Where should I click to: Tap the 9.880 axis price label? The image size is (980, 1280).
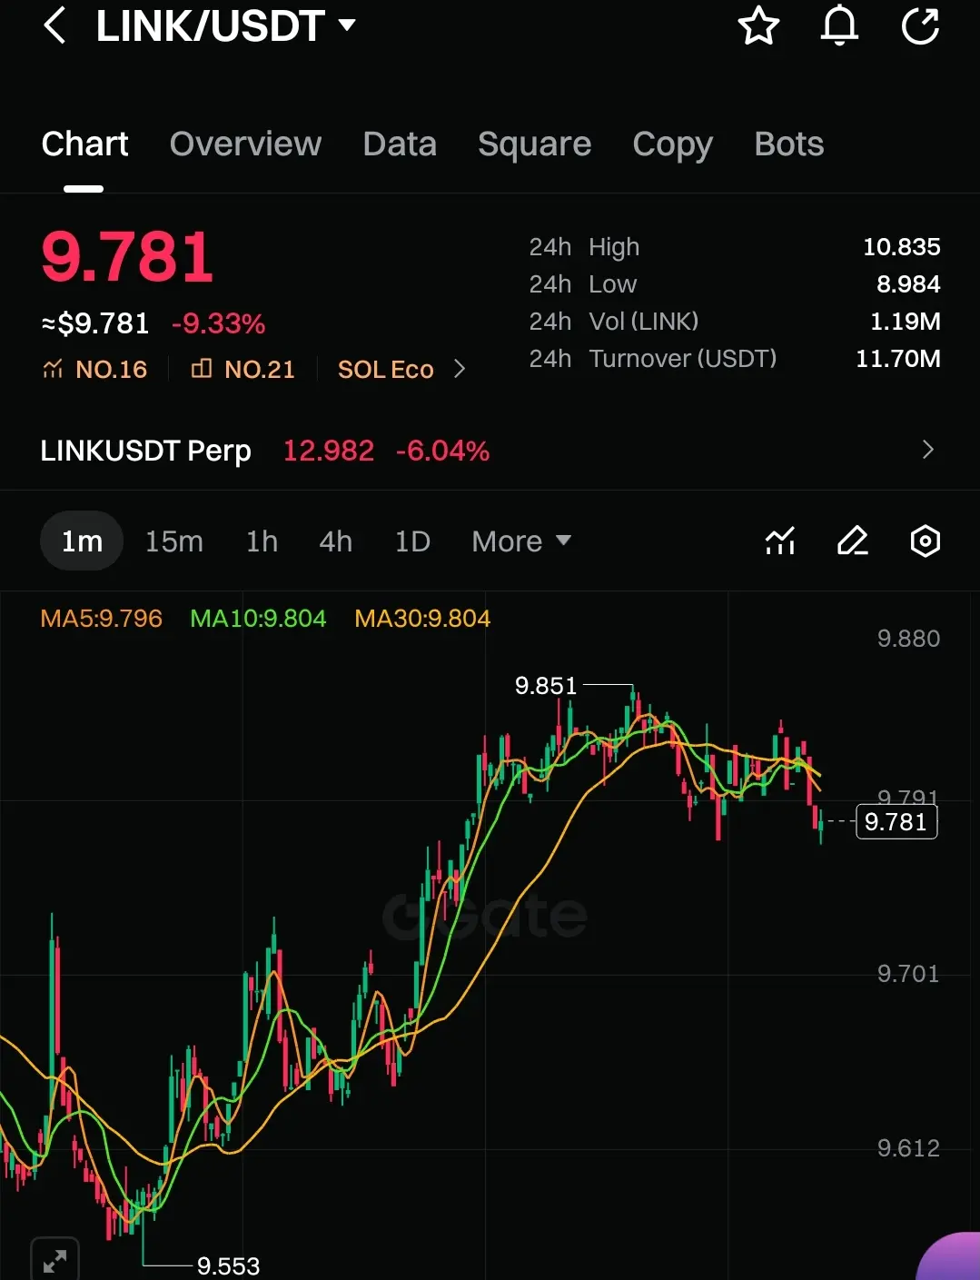[908, 639]
